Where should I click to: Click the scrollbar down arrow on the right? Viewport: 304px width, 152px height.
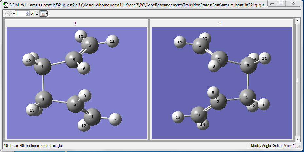[x=297, y=139]
